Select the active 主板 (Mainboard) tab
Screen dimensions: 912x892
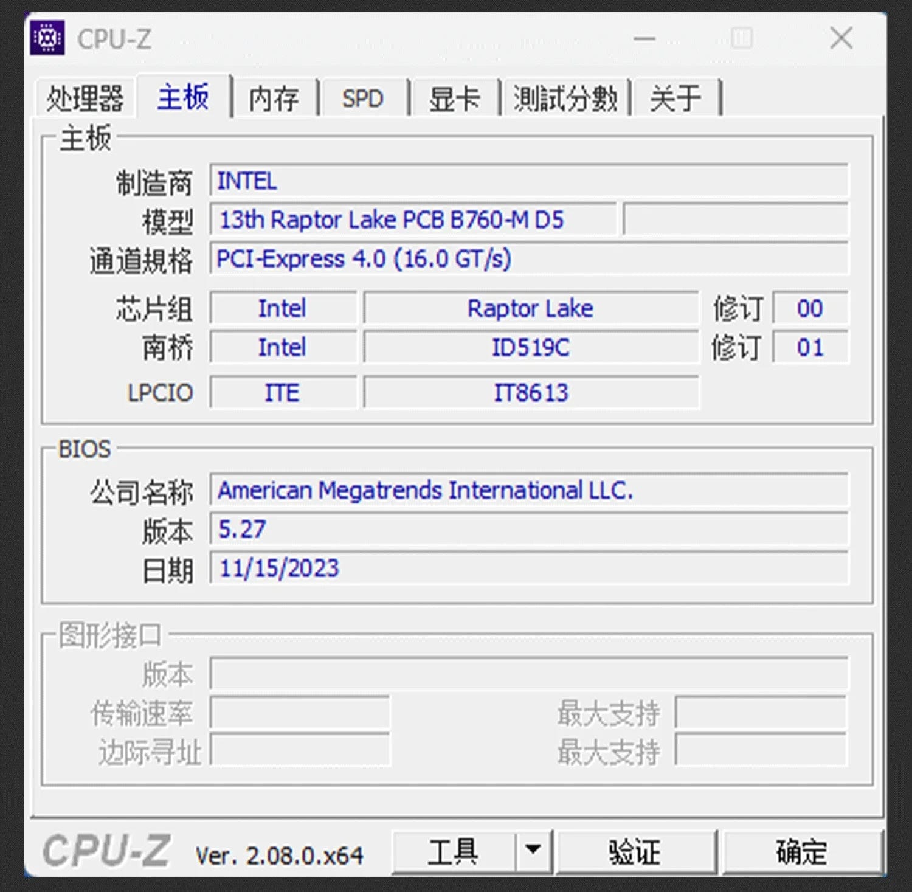183,97
